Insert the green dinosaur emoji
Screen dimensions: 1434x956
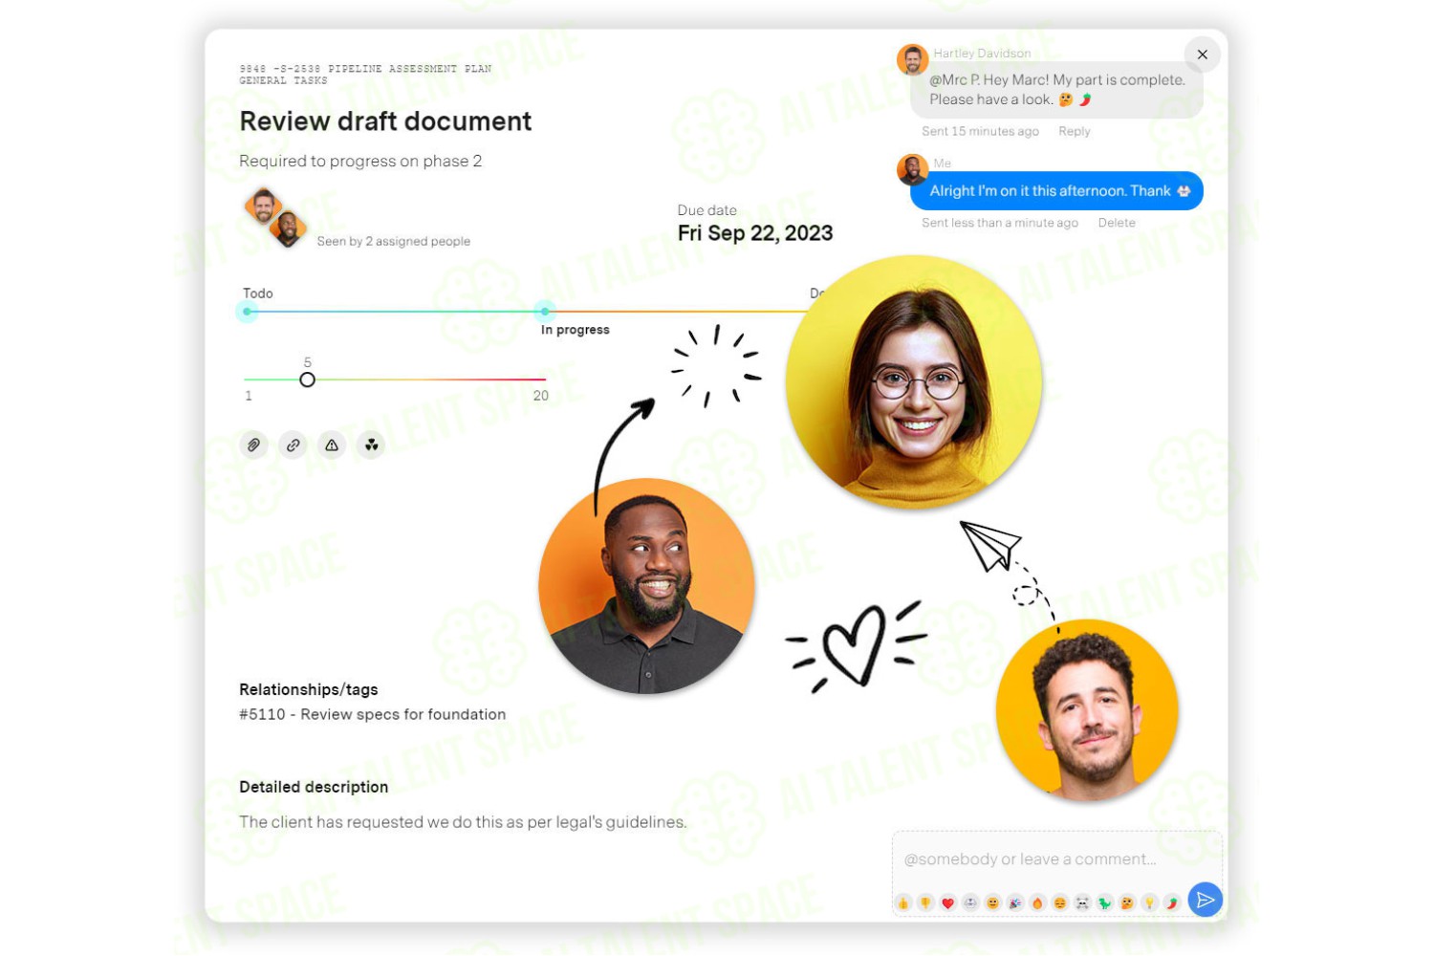click(1105, 903)
